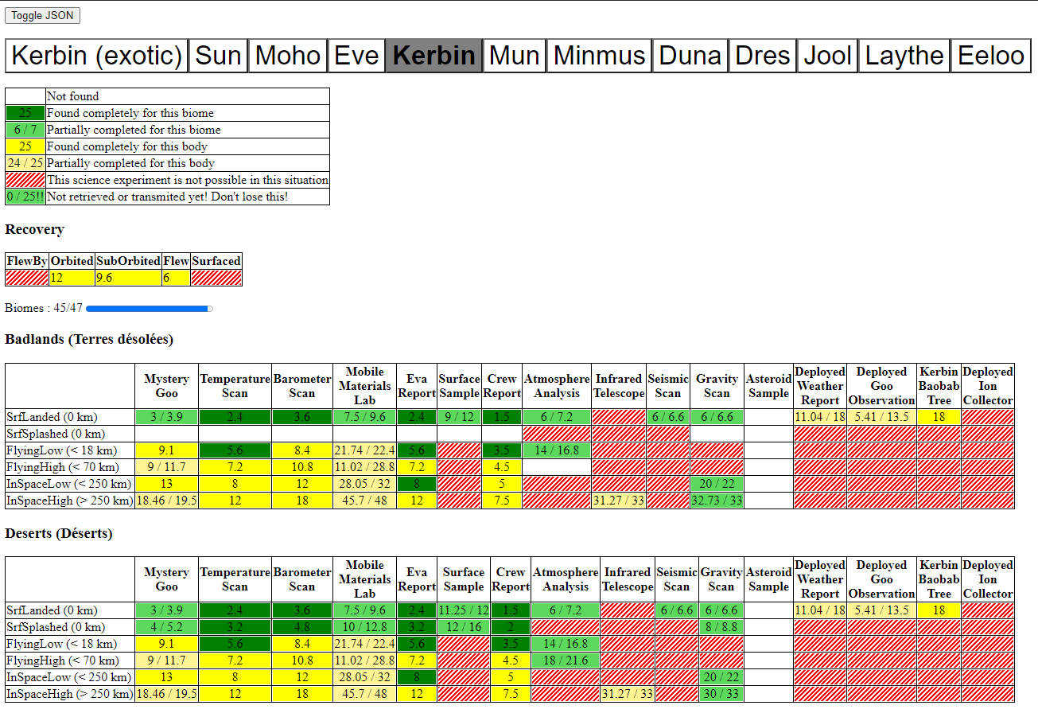The image size is (1038, 717).
Task: Click Deserts SrfSplashed Mystery Goo '4 / 5.2'
Action: 166,627
